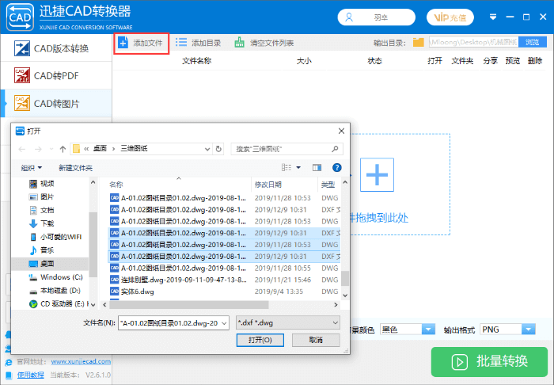Viewport: 554px width, 385px height.
Task: Click the 打开(O) open button
Action: coord(260,340)
